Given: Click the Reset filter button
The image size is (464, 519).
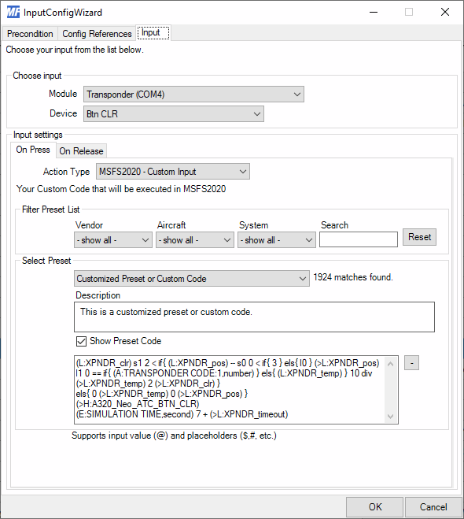Looking at the screenshot, I should pyautogui.click(x=419, y=237).
